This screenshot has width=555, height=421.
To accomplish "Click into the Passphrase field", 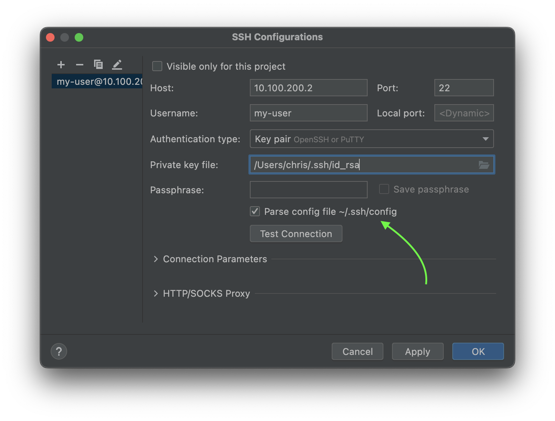I will click(308, 190).
